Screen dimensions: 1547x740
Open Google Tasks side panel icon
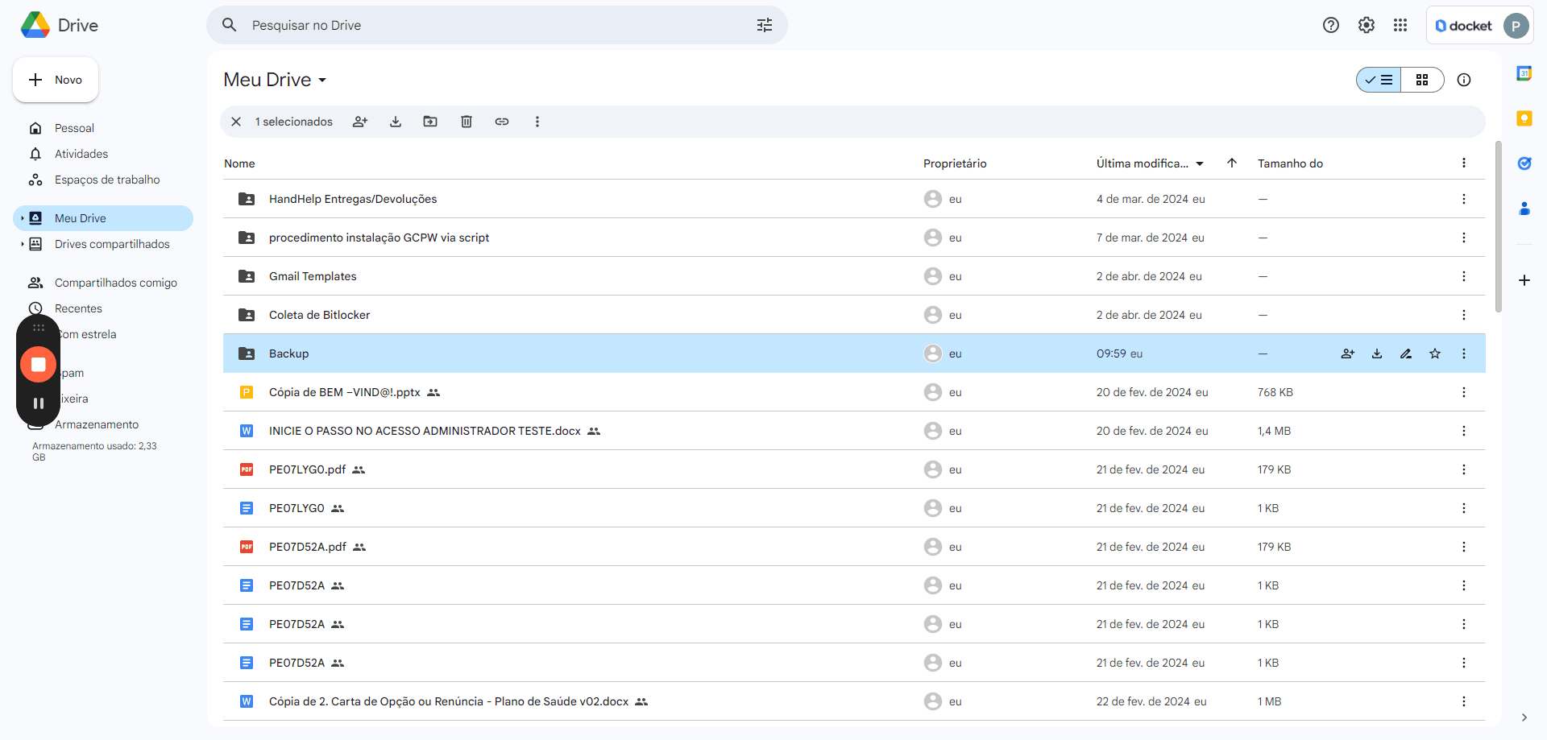(x=1524, y=163)
